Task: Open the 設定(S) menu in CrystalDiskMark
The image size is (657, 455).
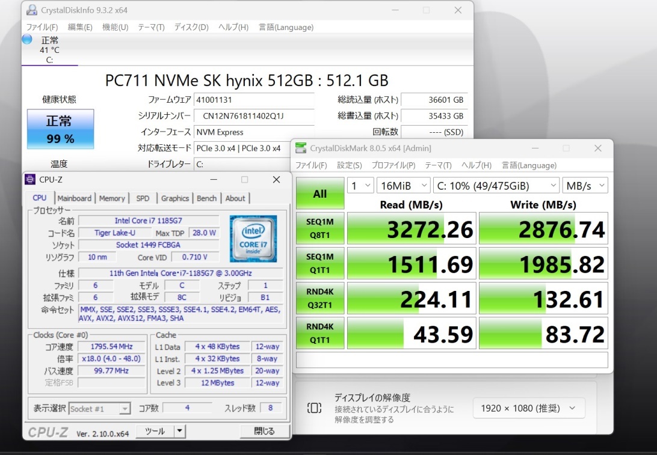Action: 350,165
